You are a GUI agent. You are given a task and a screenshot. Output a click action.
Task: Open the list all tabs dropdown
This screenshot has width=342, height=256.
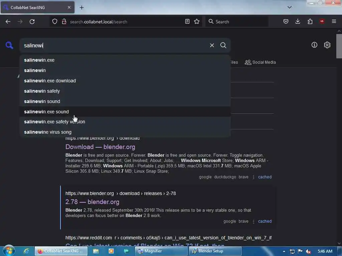pyautogui.click(x=290, y=7)
